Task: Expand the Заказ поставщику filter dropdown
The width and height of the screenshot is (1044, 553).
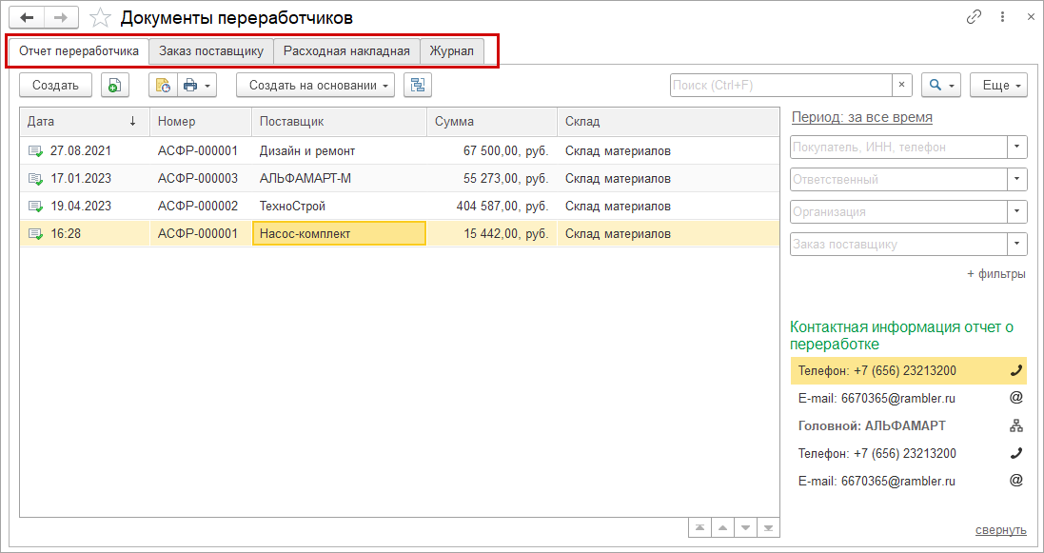Action: pyautogui.click(x=1016, y=244)
